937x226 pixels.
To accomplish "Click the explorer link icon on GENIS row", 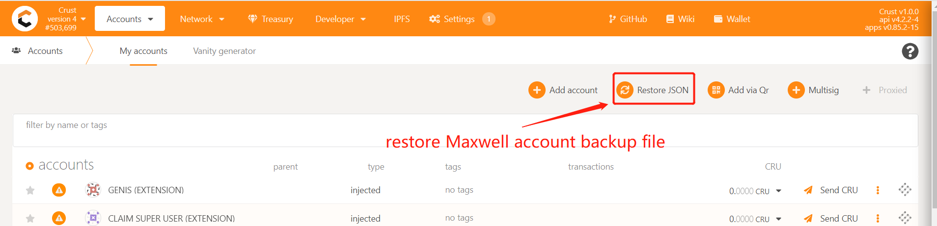I will coord(905,190).
